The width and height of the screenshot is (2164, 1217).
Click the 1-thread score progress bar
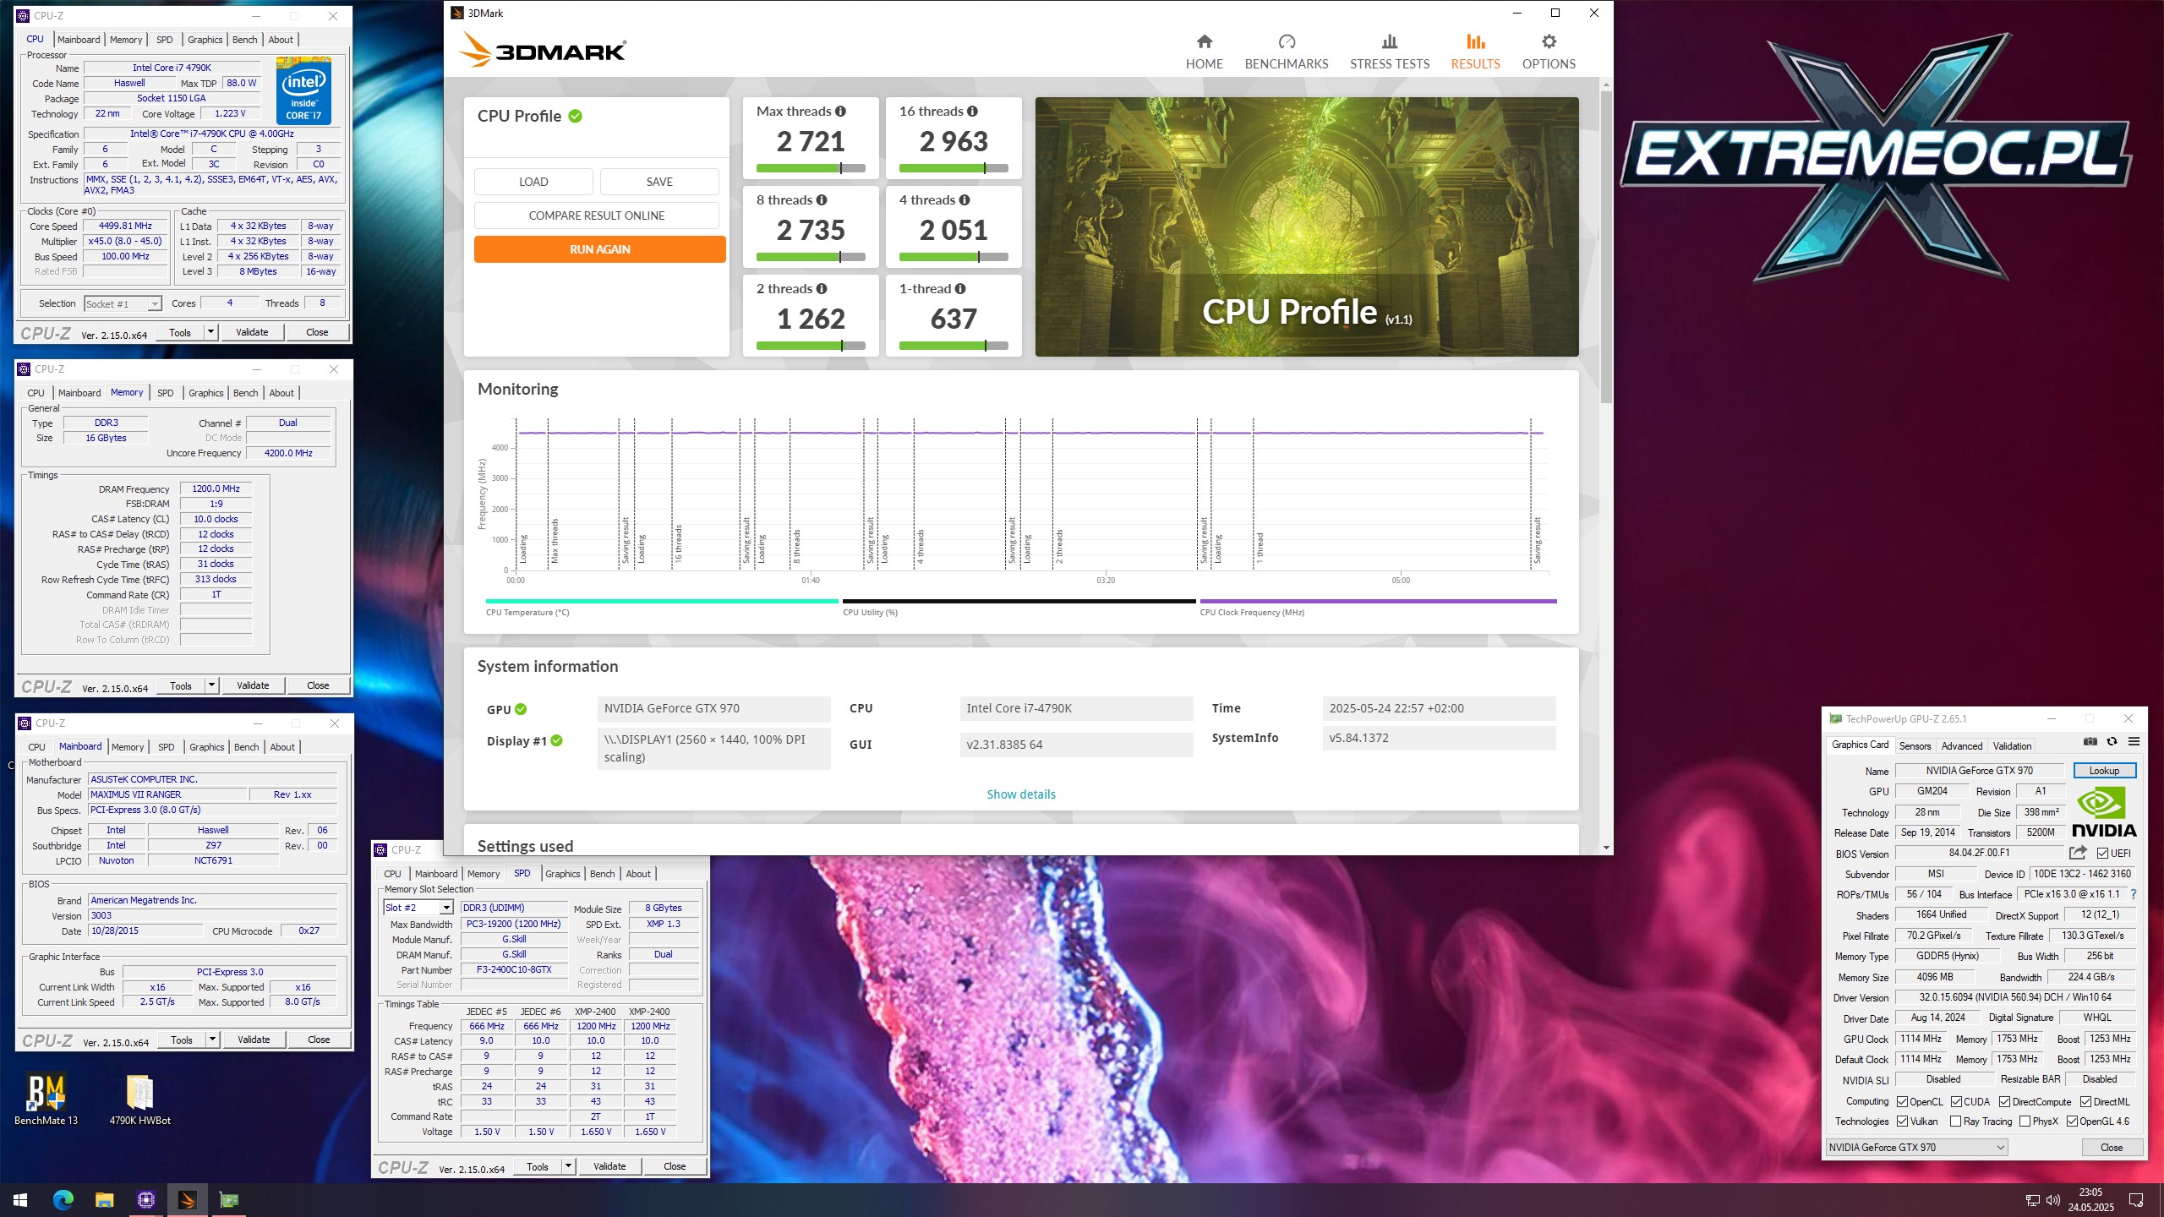[953, 346]
